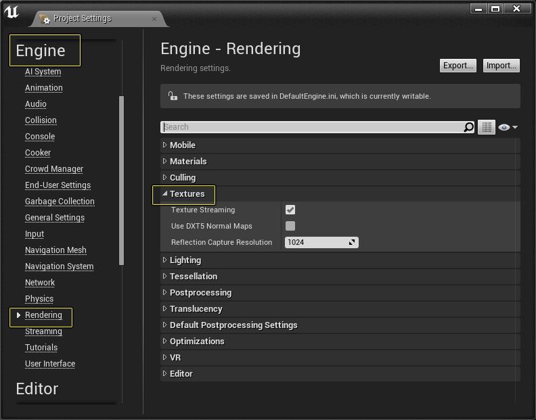Select Navigation Mesh in sidebar
This screenshot has width=536, height=420.
[55, 250]
